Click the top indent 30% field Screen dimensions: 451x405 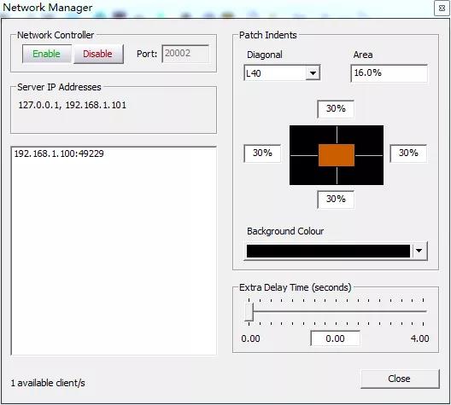pos(336,109)
